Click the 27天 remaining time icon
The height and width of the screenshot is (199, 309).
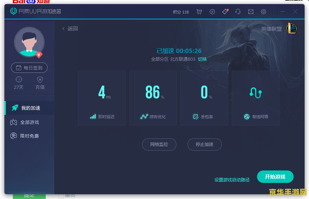click(19, 80)
